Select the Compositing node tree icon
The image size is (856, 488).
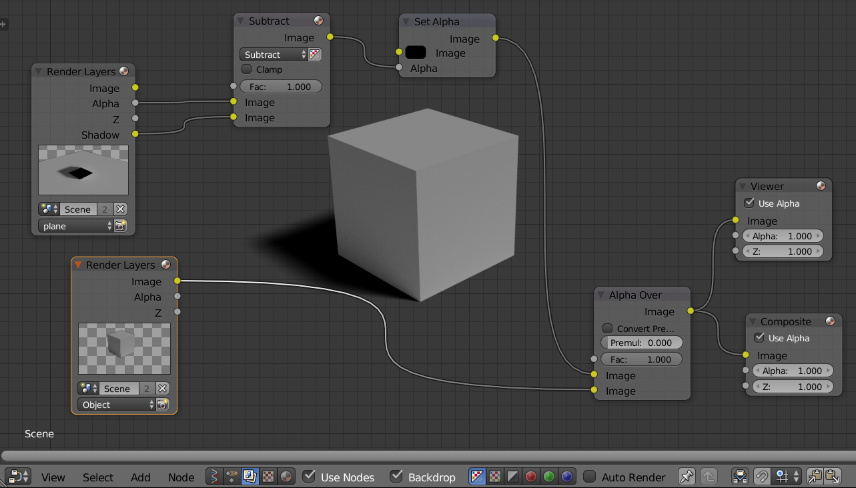click(250, 477)
